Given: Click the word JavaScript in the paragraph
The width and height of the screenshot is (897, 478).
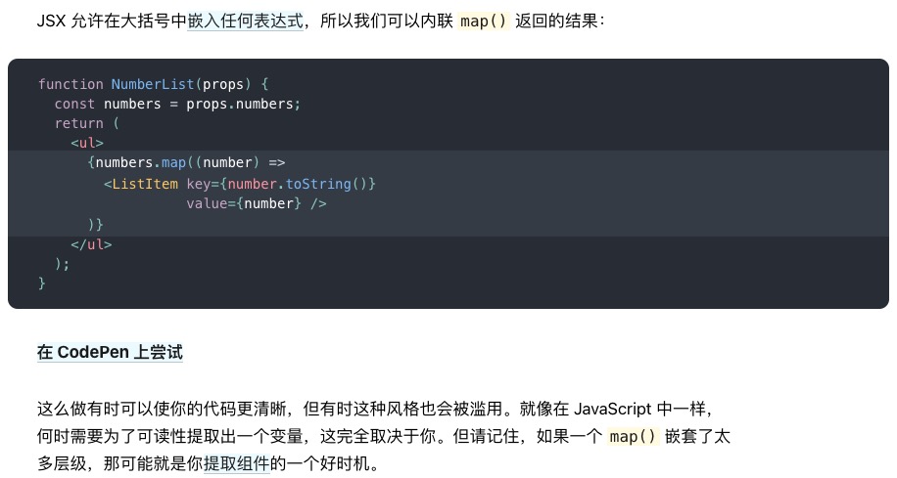Looking at the screenshot, I should (x=612, y=409).
